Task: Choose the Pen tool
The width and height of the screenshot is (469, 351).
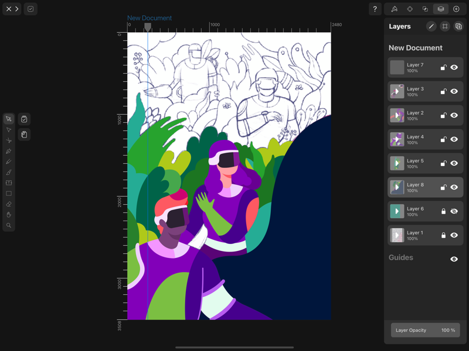Action: (x=8, y=150)
